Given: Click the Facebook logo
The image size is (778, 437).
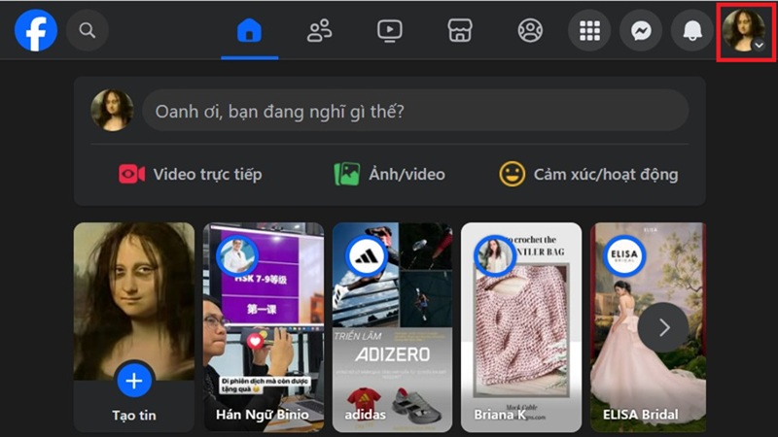Looking at the screenshot, I should pyautogui.click(x=36, y=30).
